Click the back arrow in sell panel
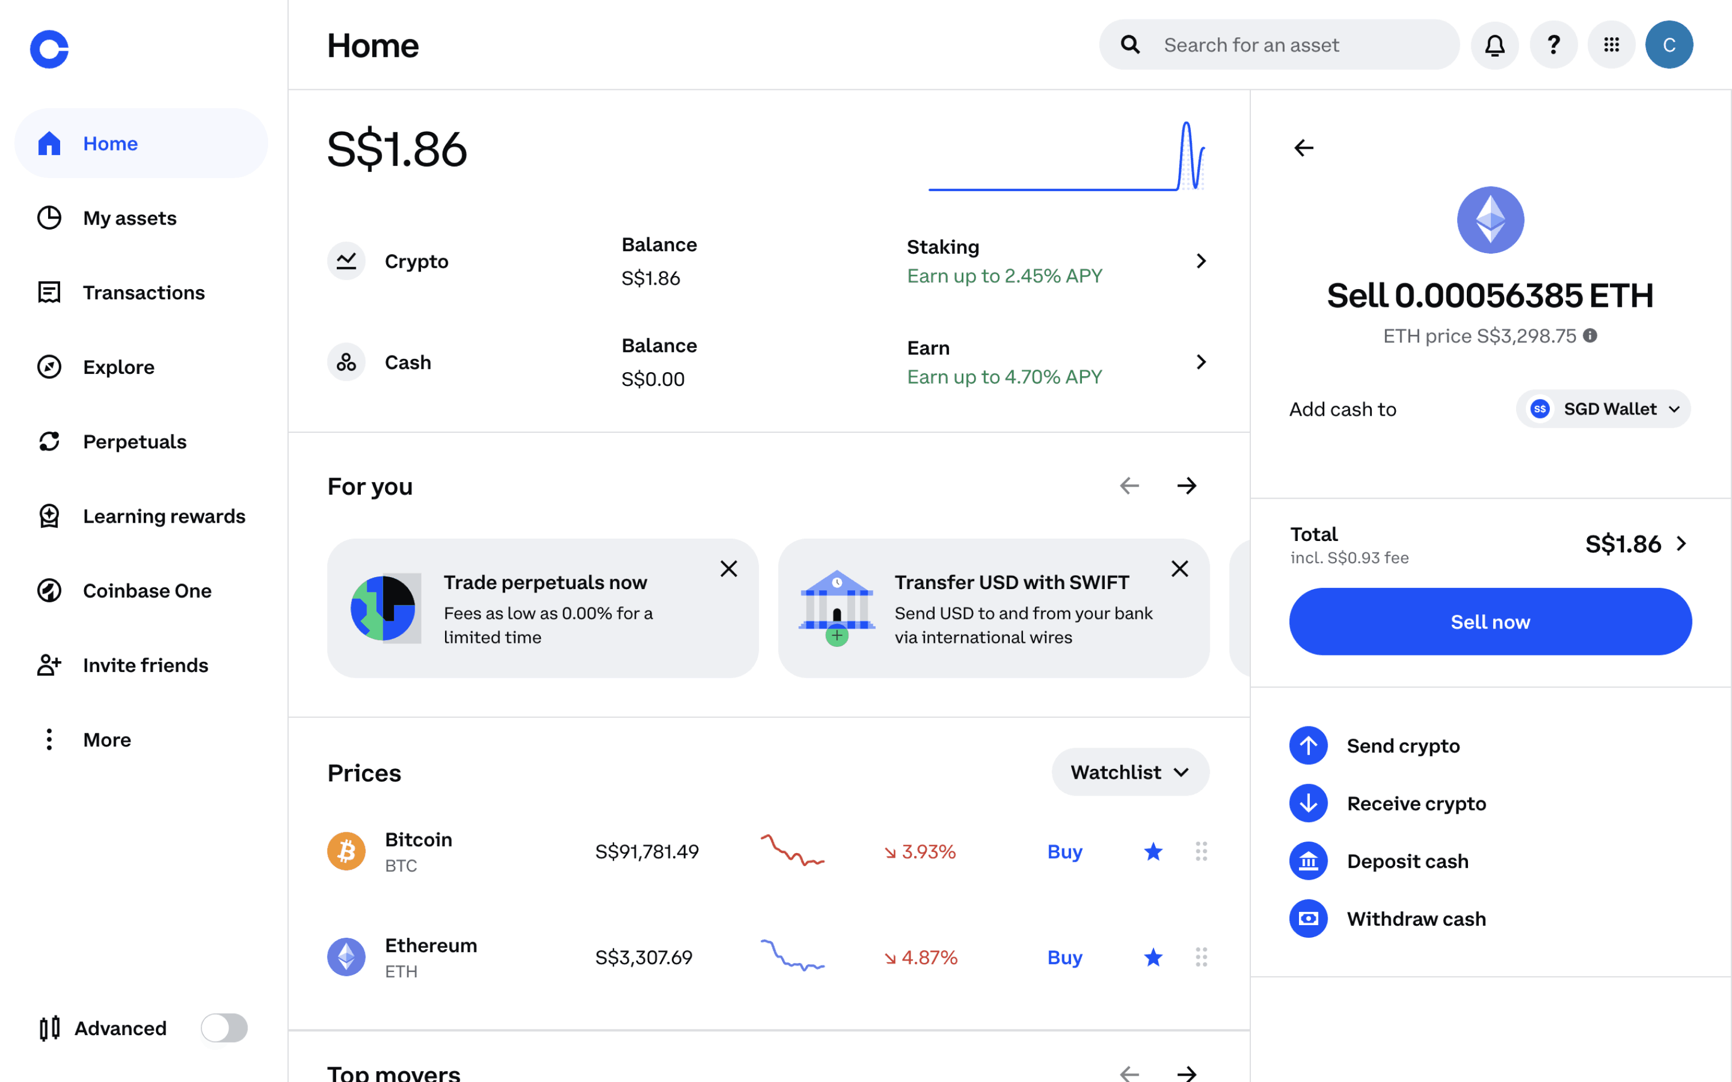1732x1082 pixels. pyautogui.click(x=1304, y=148)
